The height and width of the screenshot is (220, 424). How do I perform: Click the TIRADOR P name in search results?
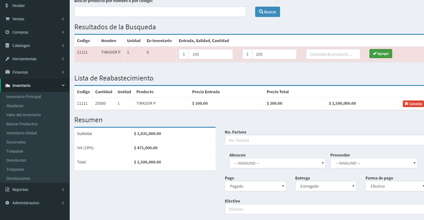pyautogui.click(x=111, y=52)
